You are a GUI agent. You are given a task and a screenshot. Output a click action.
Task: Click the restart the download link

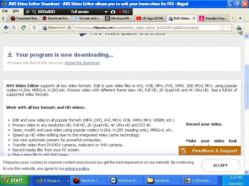(x=82, y=63)
